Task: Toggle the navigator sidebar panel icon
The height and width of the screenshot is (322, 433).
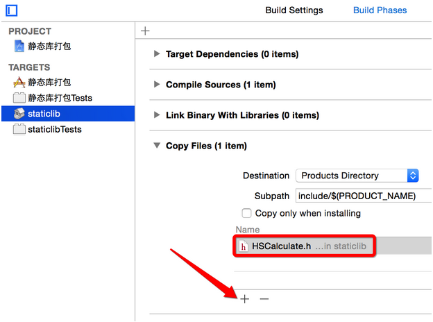Action: [x=11, y=10]
